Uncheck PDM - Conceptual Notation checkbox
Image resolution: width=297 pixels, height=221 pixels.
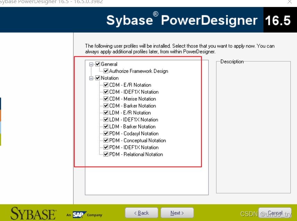106,140
